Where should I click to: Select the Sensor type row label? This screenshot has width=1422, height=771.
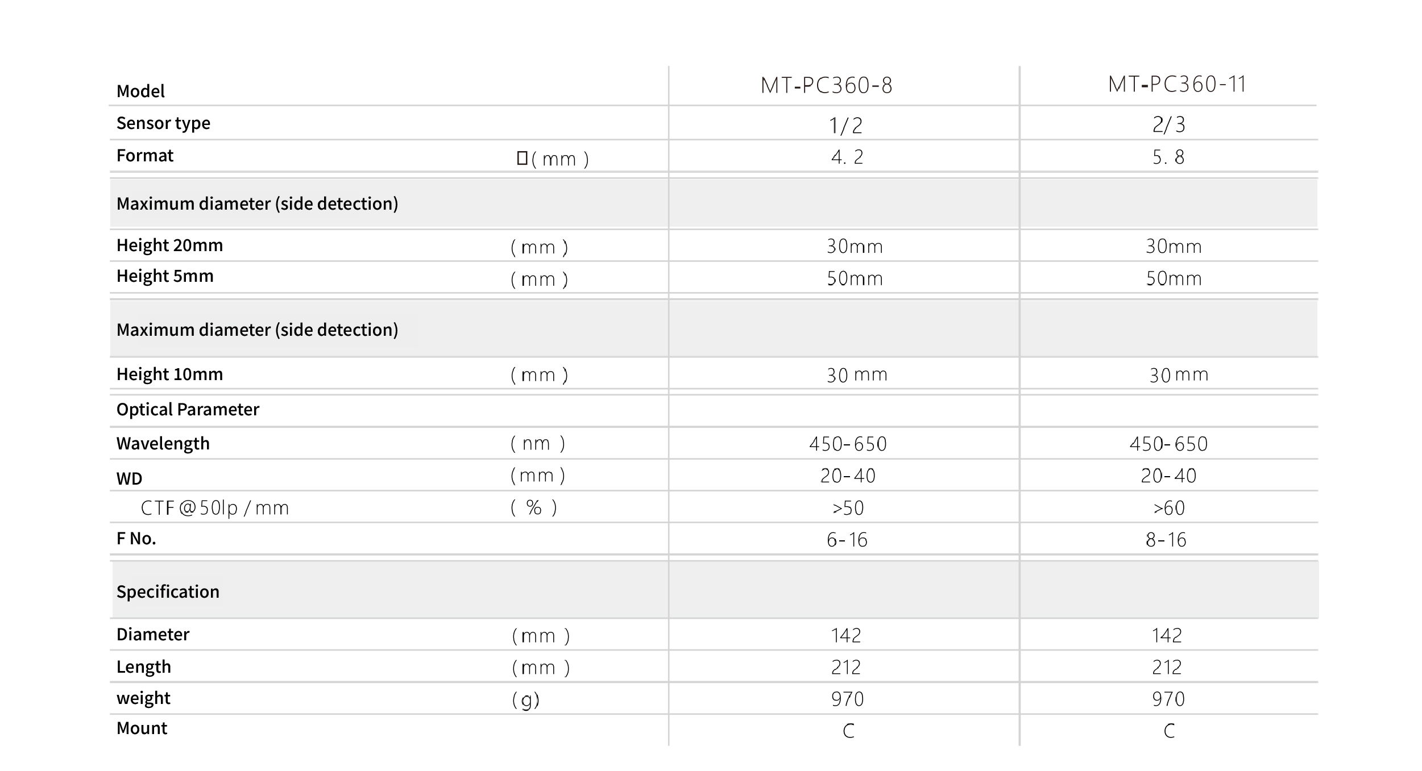point(163,123)
